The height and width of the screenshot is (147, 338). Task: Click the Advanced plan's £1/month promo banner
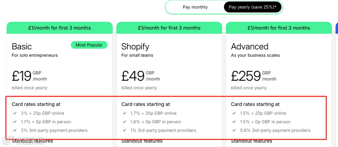point(279,28)
